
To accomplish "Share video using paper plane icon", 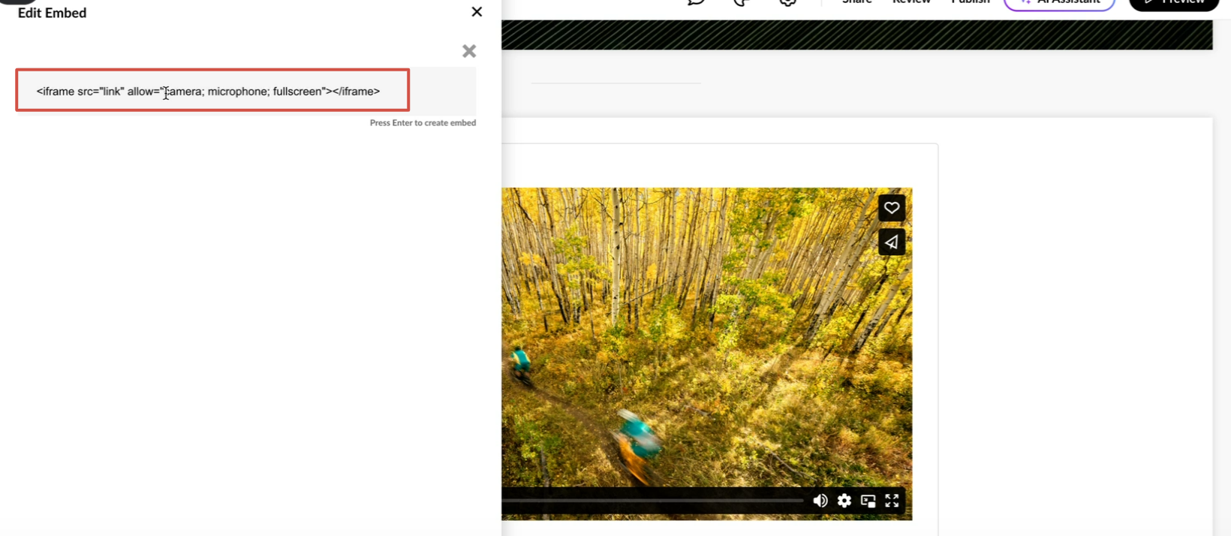I will (x=891, y=242).
